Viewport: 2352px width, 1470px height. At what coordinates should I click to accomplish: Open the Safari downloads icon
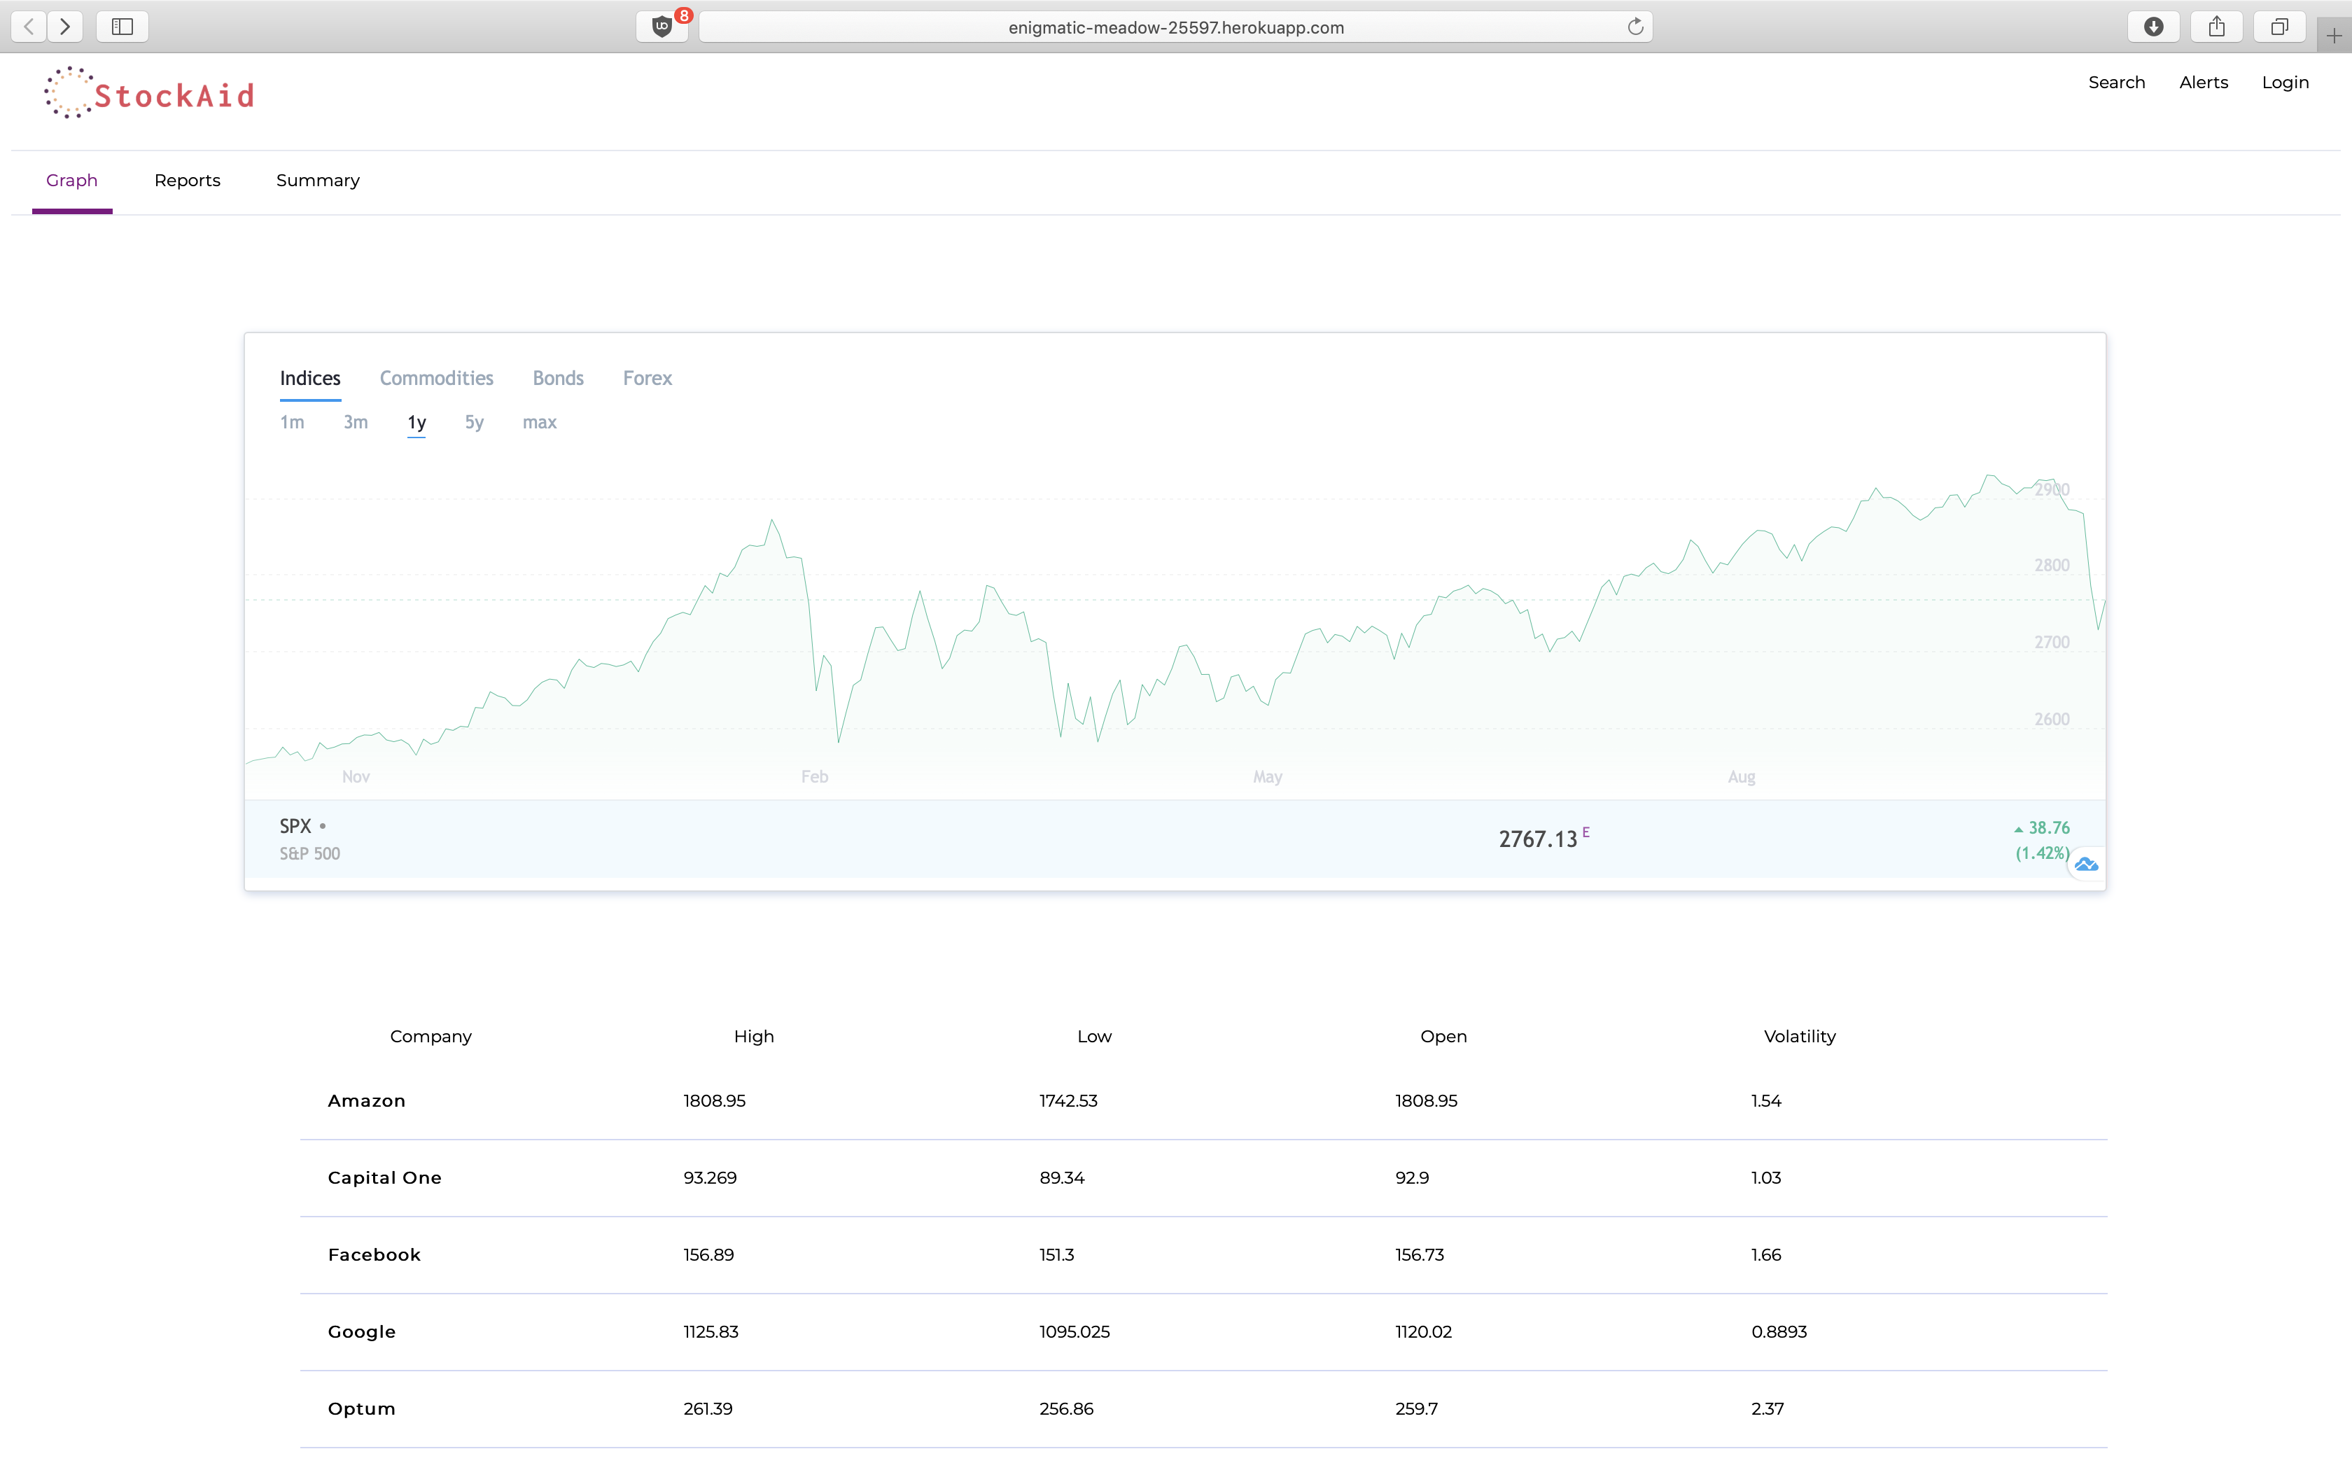[2152, 27]
